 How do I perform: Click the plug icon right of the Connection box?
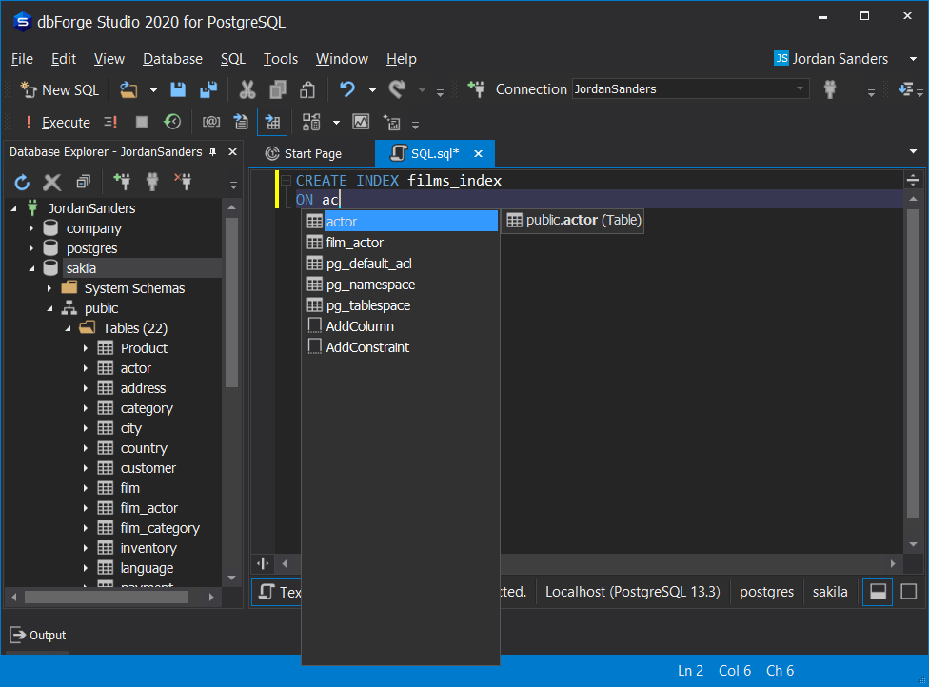[829, 89]
